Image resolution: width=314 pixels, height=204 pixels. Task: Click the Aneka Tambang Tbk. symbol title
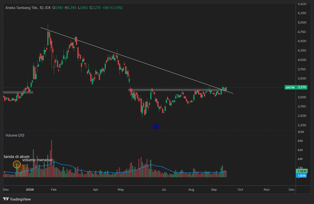click(x=28, y=8)
